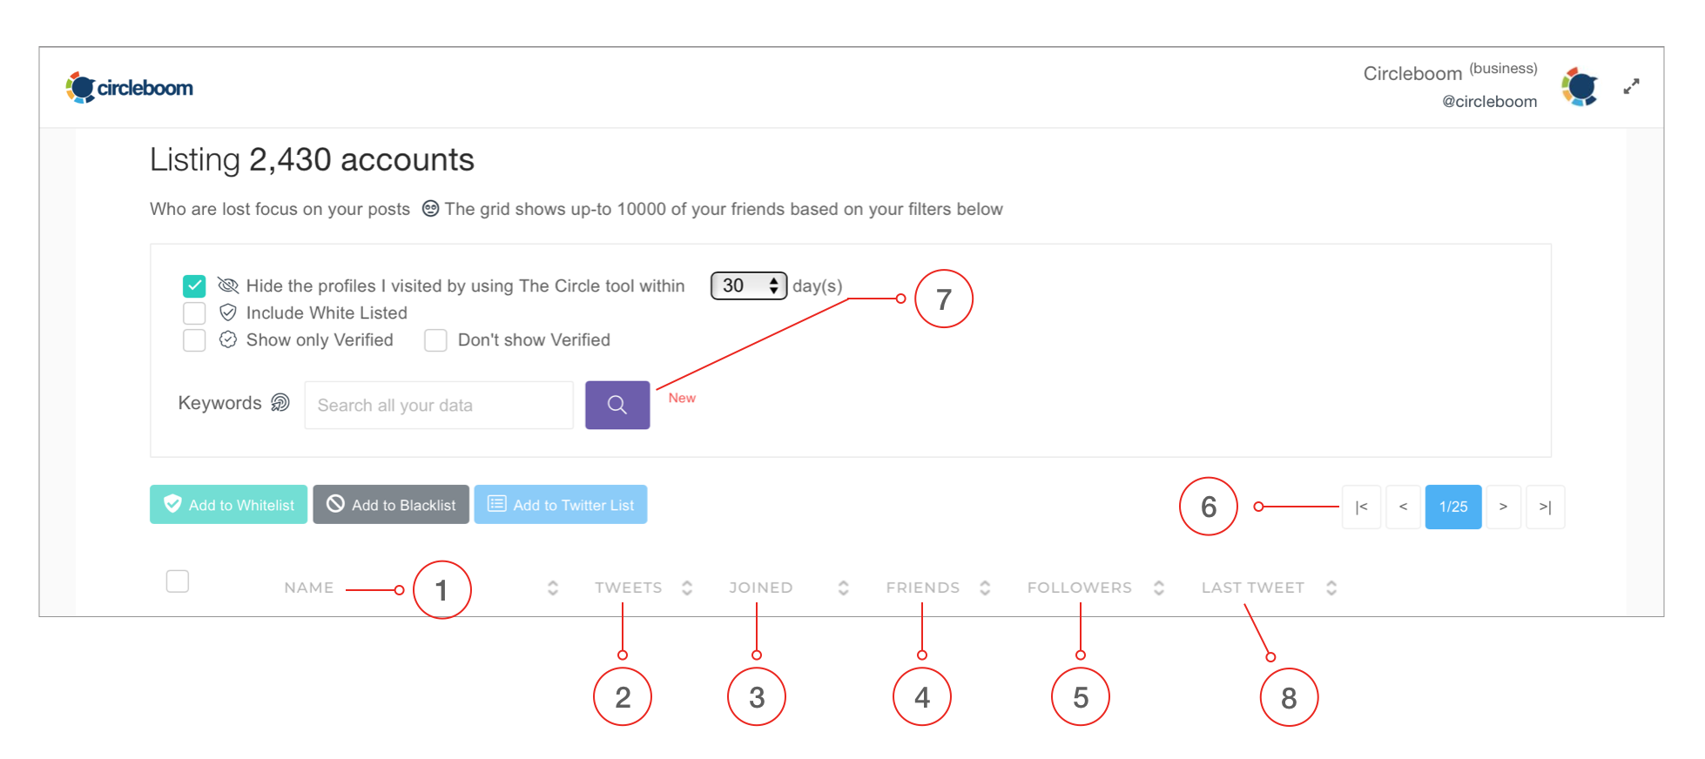
Task: Click the fingerprint icon beside Keywords
Action: pos(280,402)
